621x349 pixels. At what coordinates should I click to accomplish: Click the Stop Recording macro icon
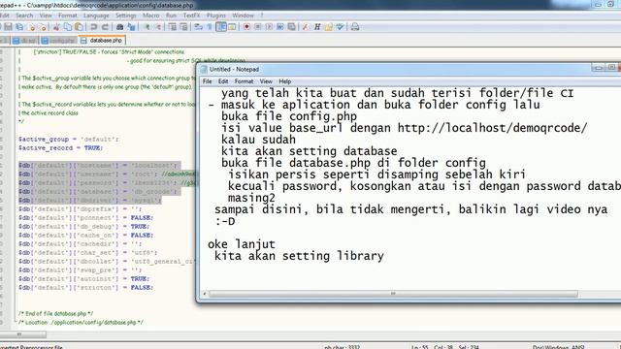pos(258,27)
